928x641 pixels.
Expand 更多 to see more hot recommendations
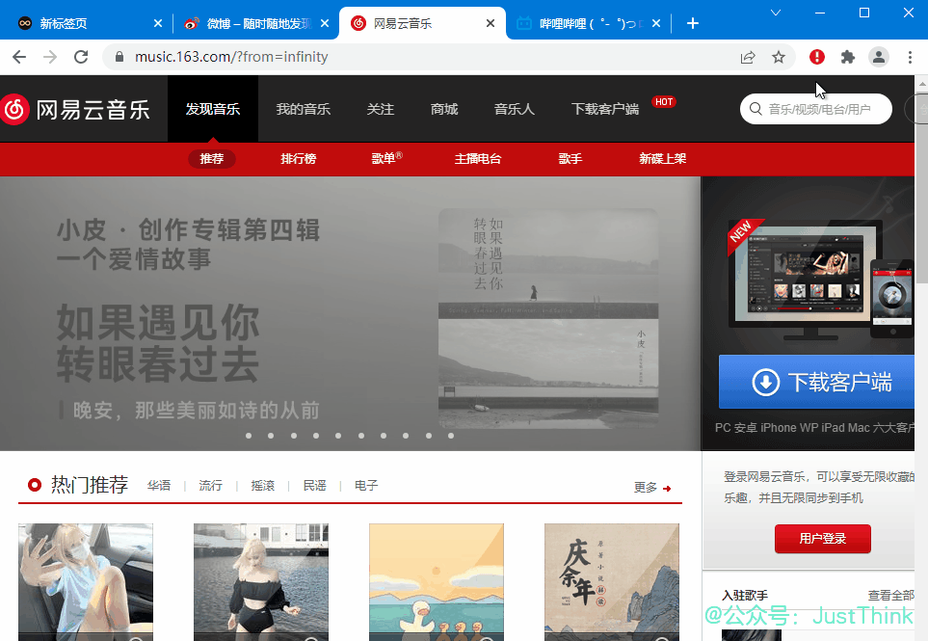[647, 488]
